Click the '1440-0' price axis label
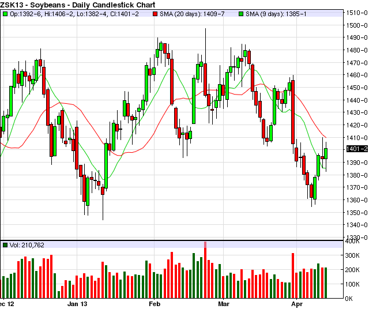Viewport: 369px width, 309px height. click(357, 100)
